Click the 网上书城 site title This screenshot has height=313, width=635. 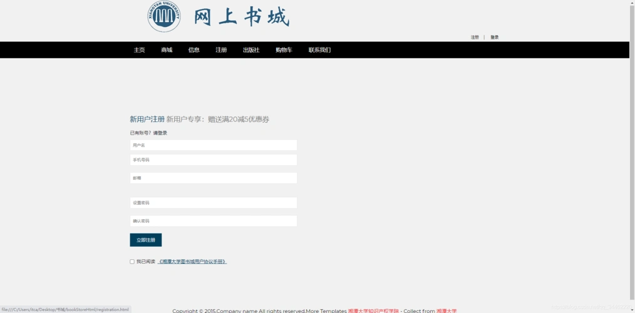tap(242, 17)
